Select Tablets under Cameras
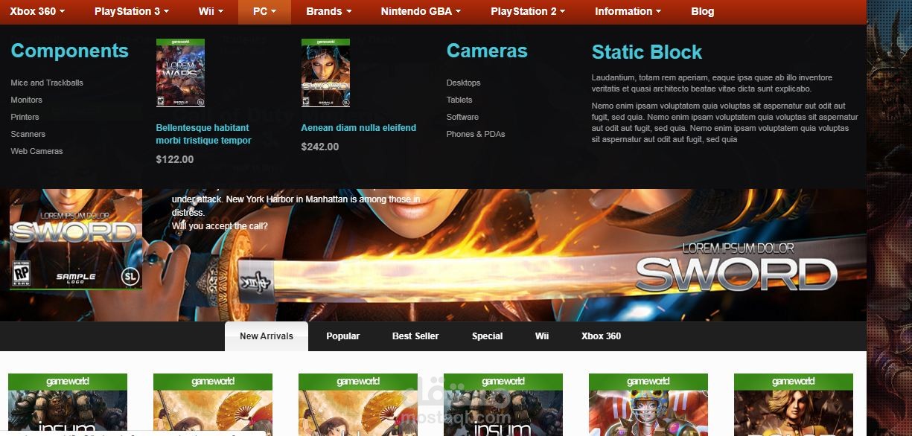The image size is (912, 436). point(459,100)
